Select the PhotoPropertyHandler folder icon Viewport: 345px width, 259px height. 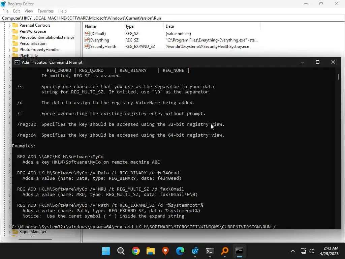click(15, 49)
